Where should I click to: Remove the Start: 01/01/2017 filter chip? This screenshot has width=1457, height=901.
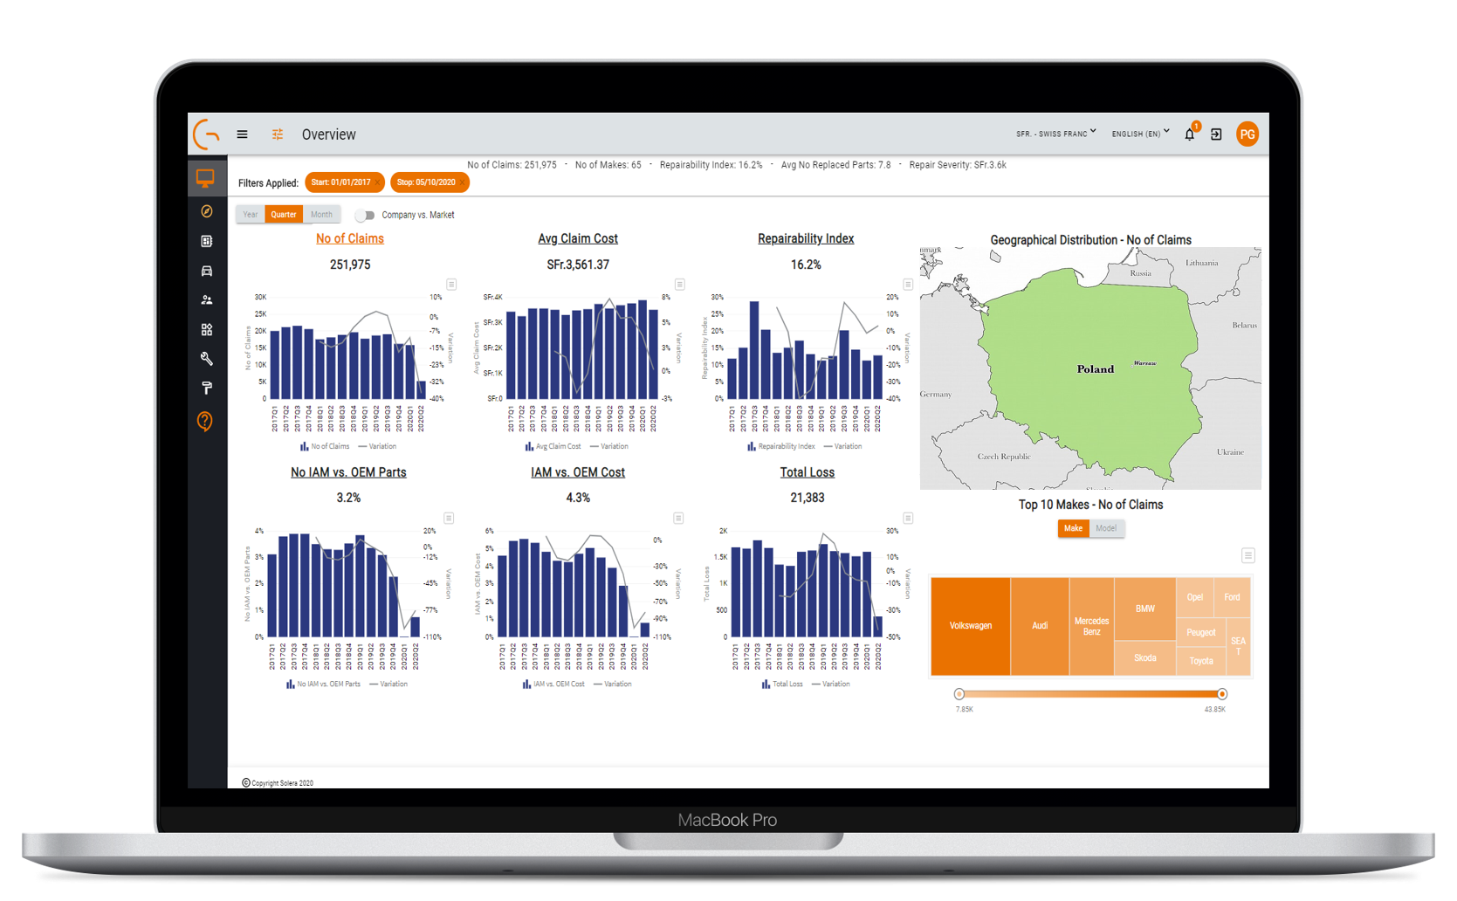(377, 182)
